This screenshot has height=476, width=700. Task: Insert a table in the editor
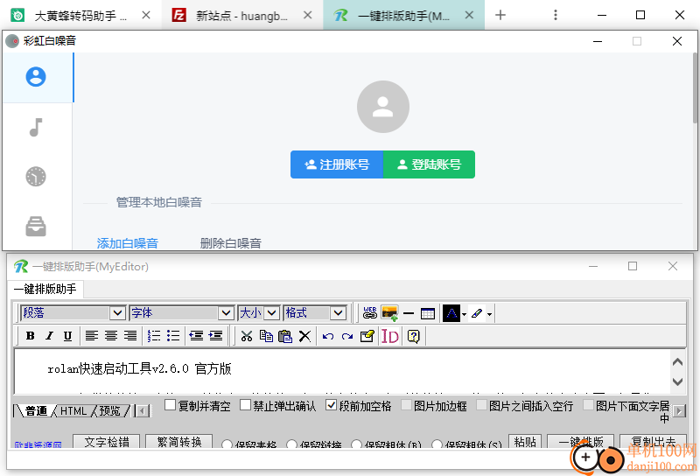tap(428, 313)
